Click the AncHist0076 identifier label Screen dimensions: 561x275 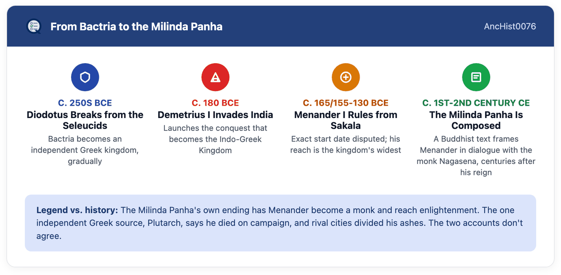(x=510, y=27)
